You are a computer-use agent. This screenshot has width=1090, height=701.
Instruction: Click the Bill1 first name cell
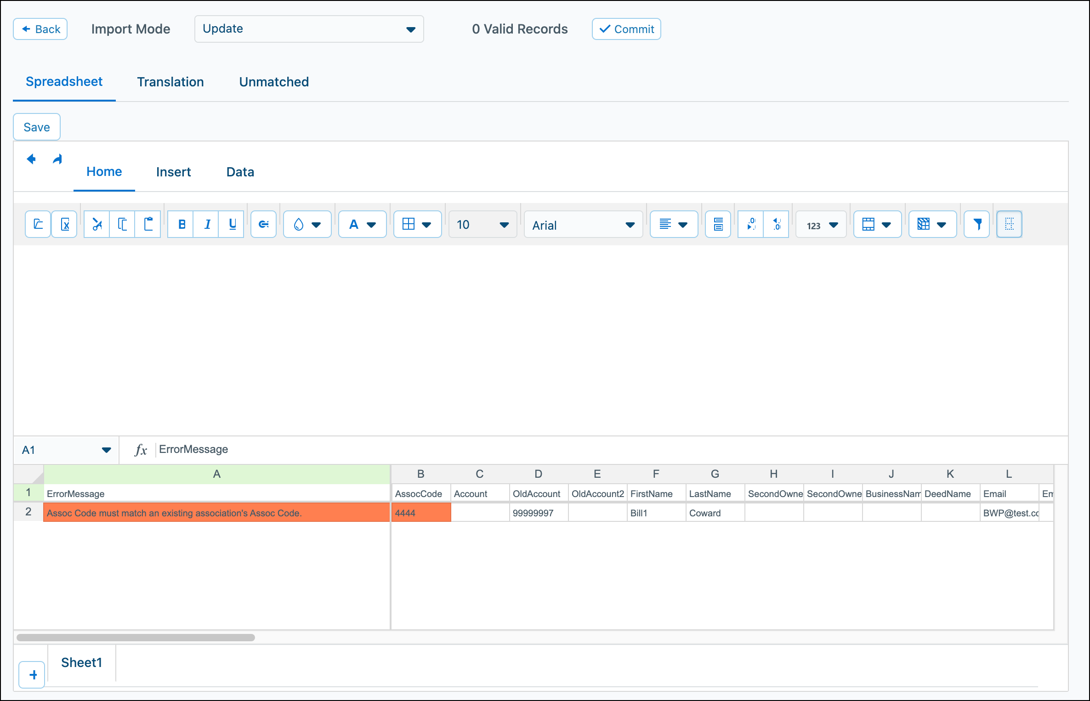tap(656, 513)
